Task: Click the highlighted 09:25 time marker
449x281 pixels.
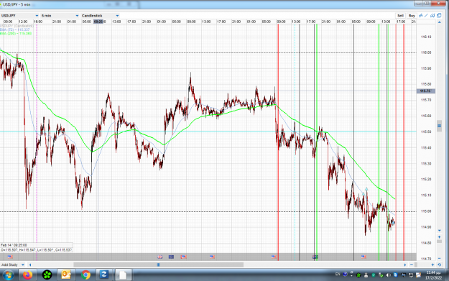Action: click(x=98, y=22)
